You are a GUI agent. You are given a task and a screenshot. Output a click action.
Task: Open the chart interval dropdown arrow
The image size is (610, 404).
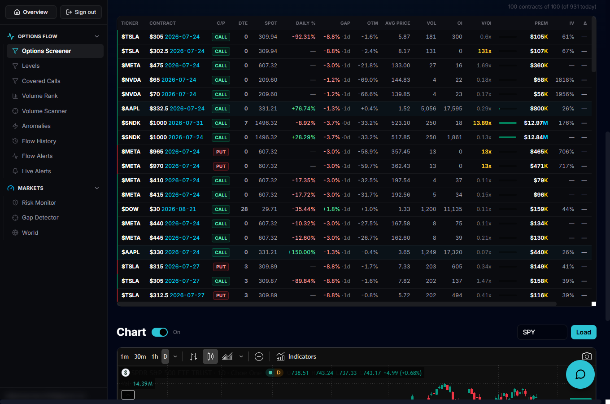tap(175, 356)
